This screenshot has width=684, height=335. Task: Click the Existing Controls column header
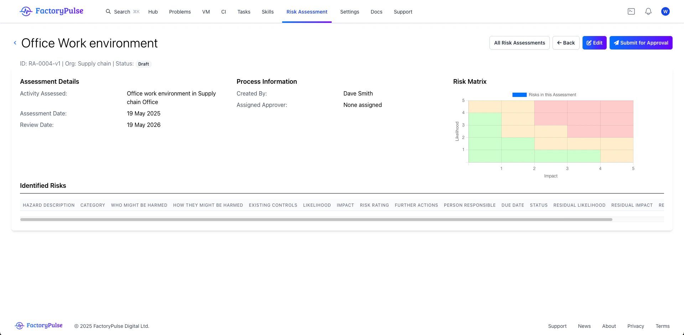click(273, 205)
